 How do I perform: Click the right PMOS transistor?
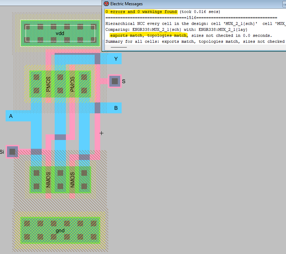click(x=72, y=84)
